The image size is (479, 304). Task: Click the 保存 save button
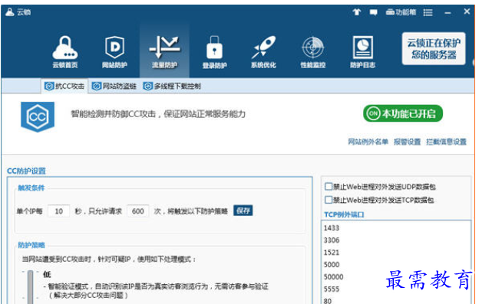click(x=243, y=211)
